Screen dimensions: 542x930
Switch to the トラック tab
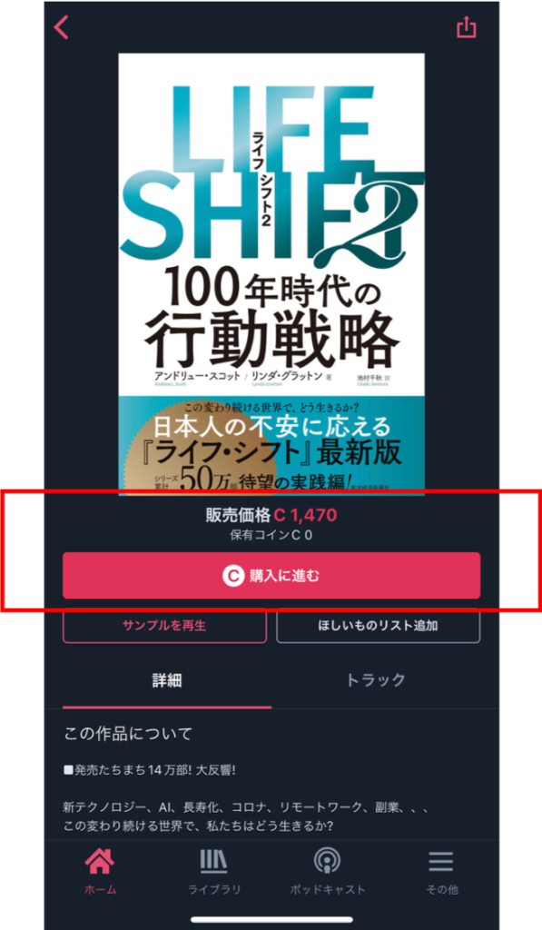[376, 680]
